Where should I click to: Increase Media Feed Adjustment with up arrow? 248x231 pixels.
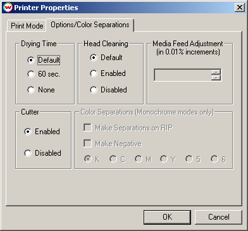[x=216, y=72]
